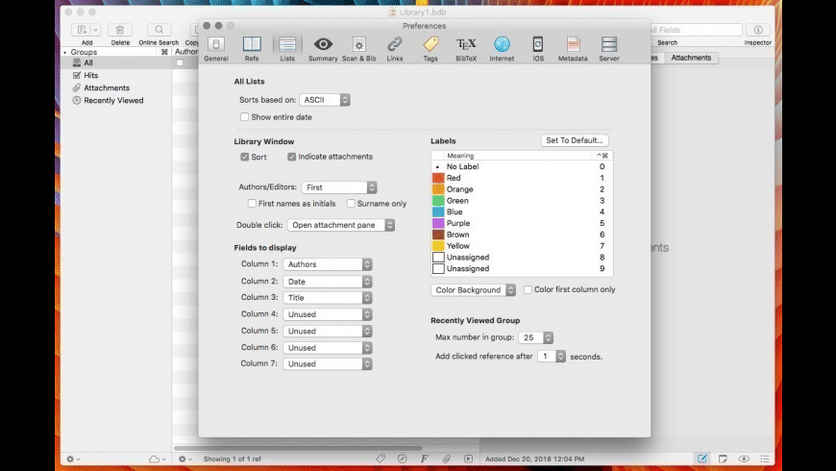Screen dimensions: 836x471
Task: Click the Tags preferences icon
Action: (430, 48)
